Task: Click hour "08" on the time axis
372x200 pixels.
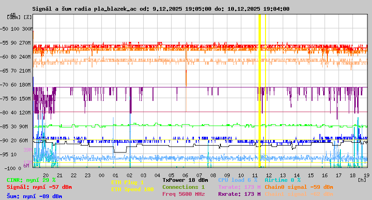Action: [213, 175]
